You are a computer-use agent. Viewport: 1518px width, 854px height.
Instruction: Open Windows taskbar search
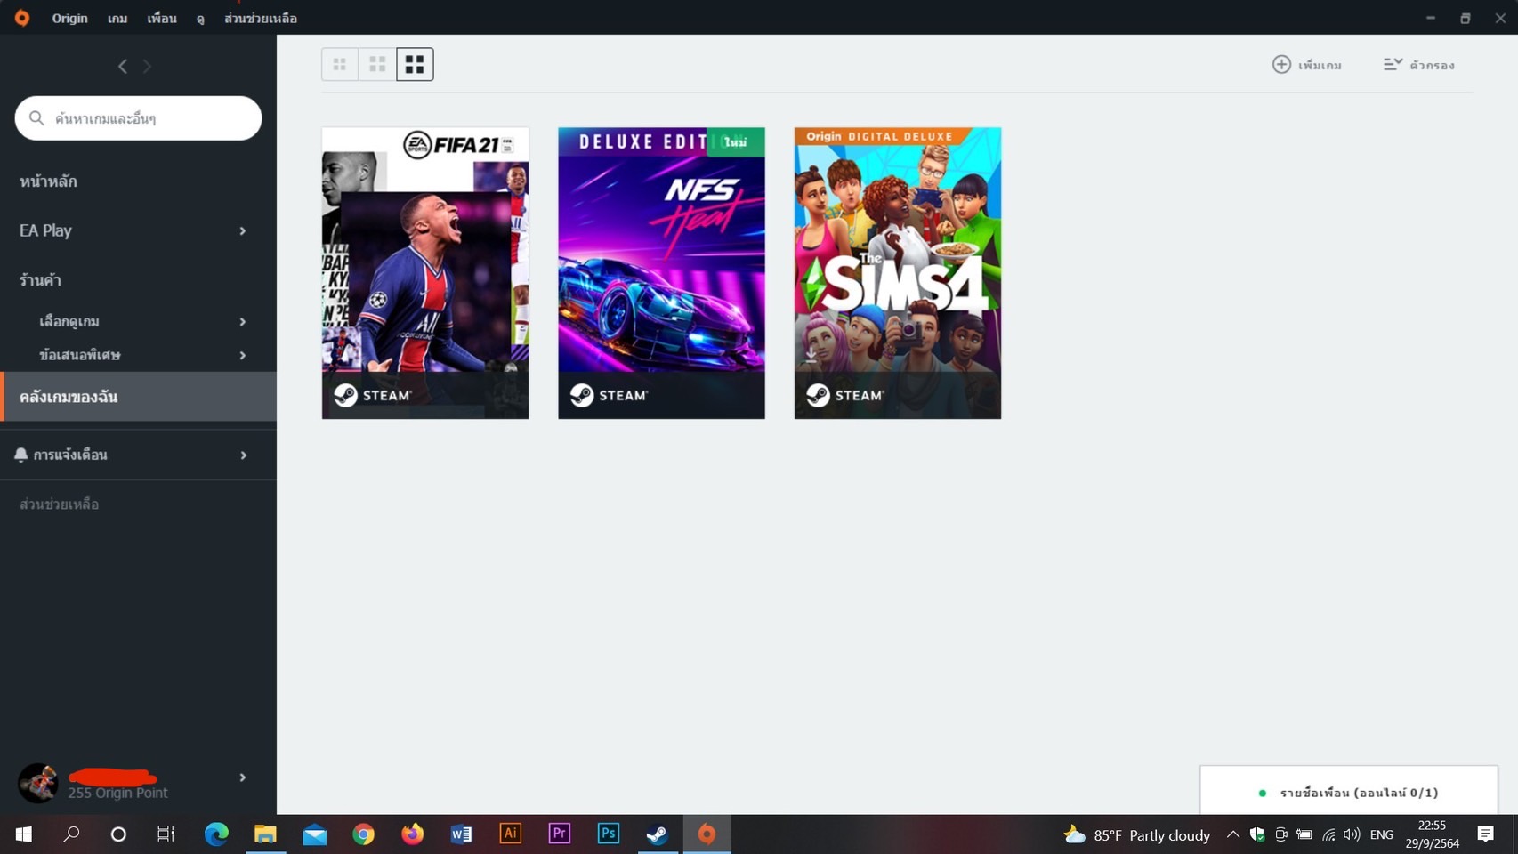[71, 834]
